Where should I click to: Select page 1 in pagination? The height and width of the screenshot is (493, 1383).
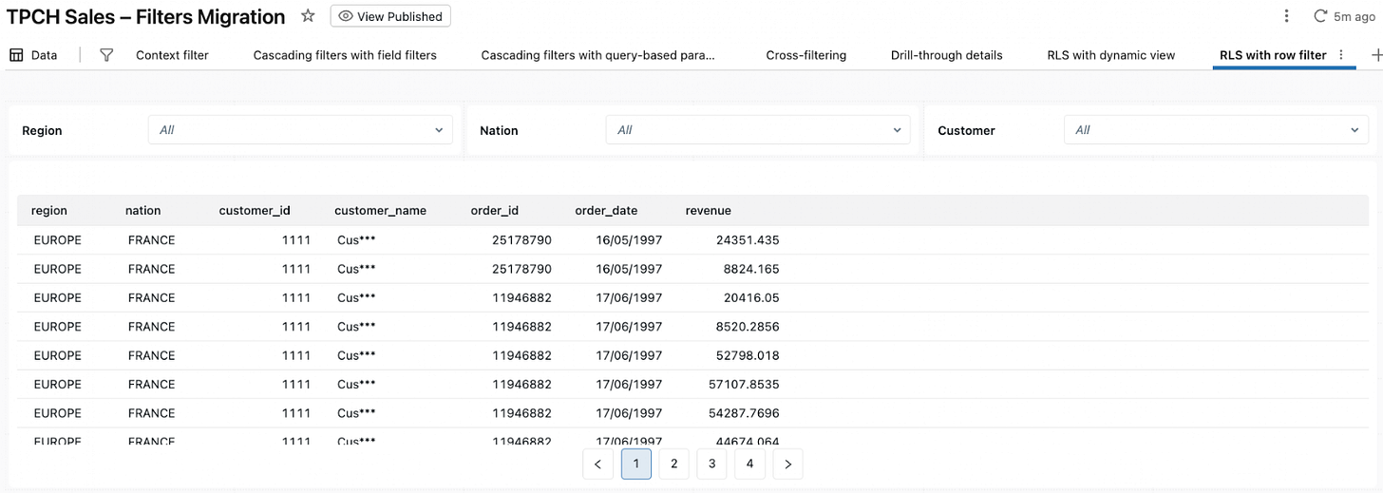(x=636, y=464)
